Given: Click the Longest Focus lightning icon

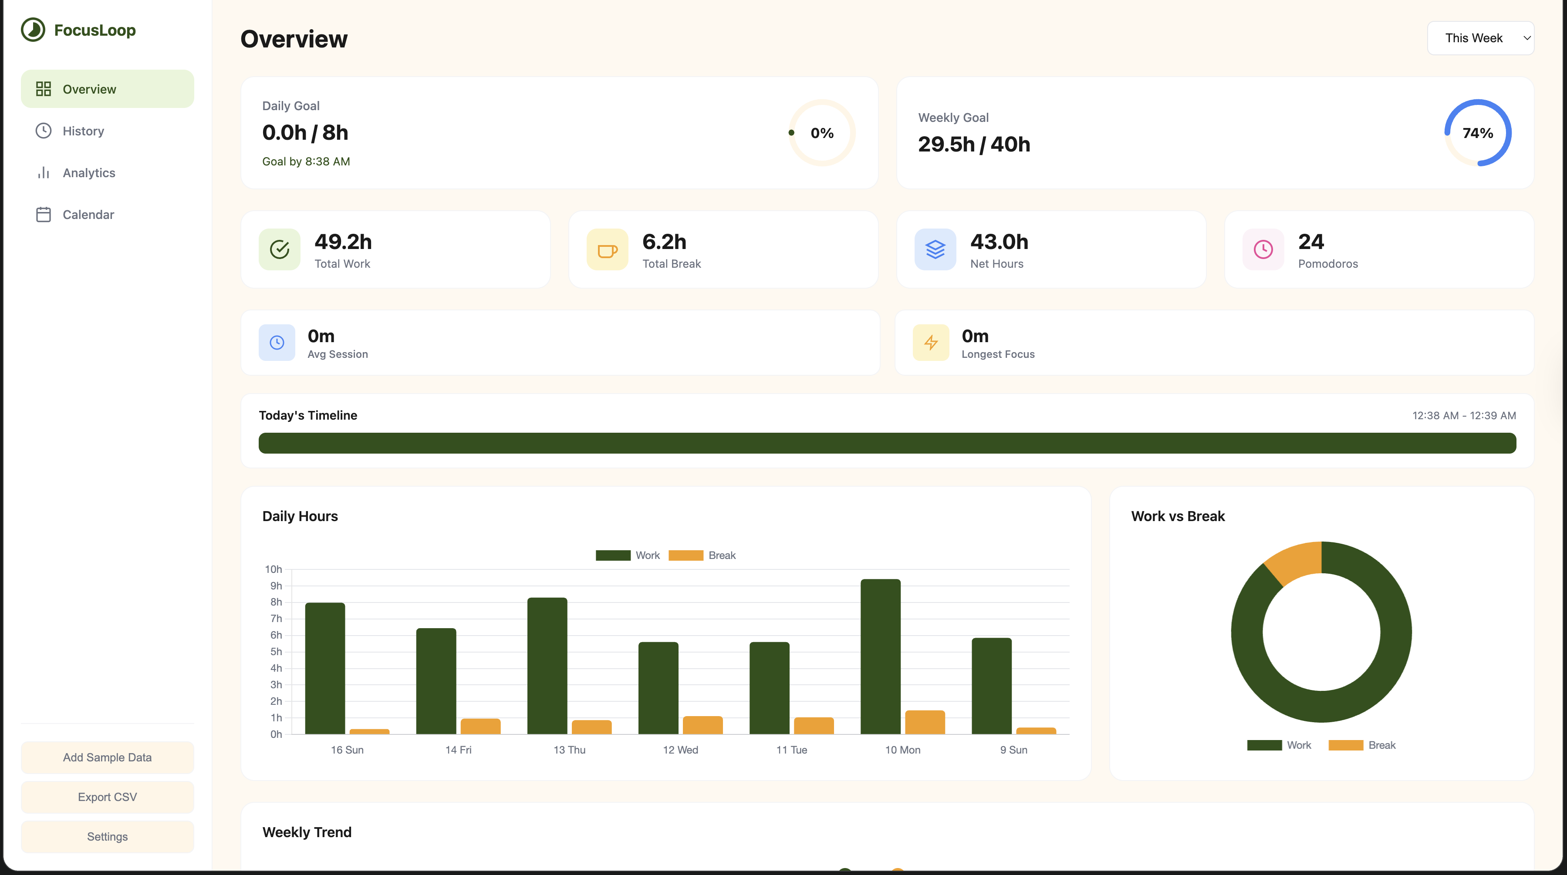Looking at the screenshot, I should point(931,342).
